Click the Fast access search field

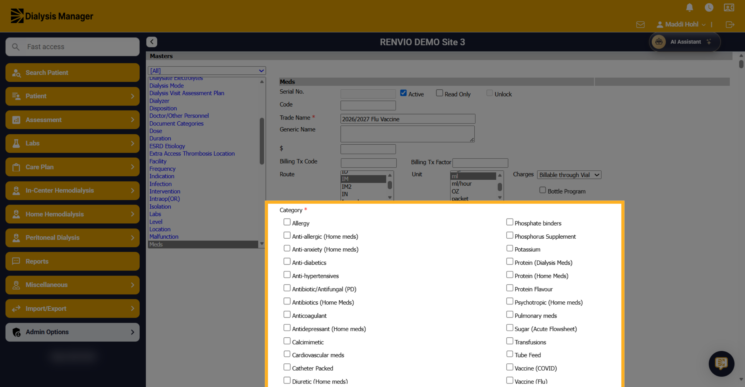73,47
